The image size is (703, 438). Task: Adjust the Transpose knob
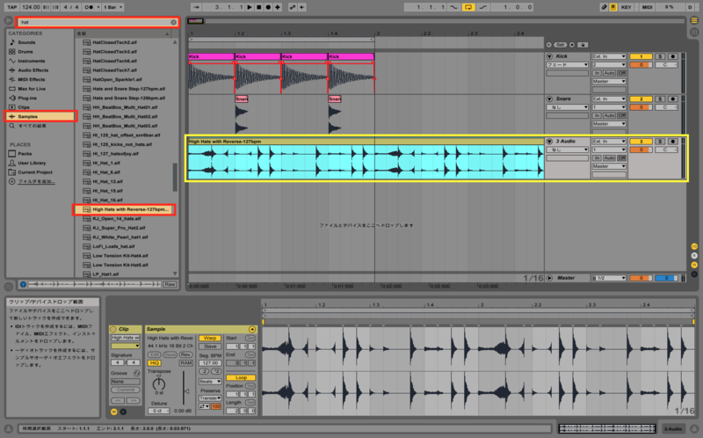tap(159, 383)
